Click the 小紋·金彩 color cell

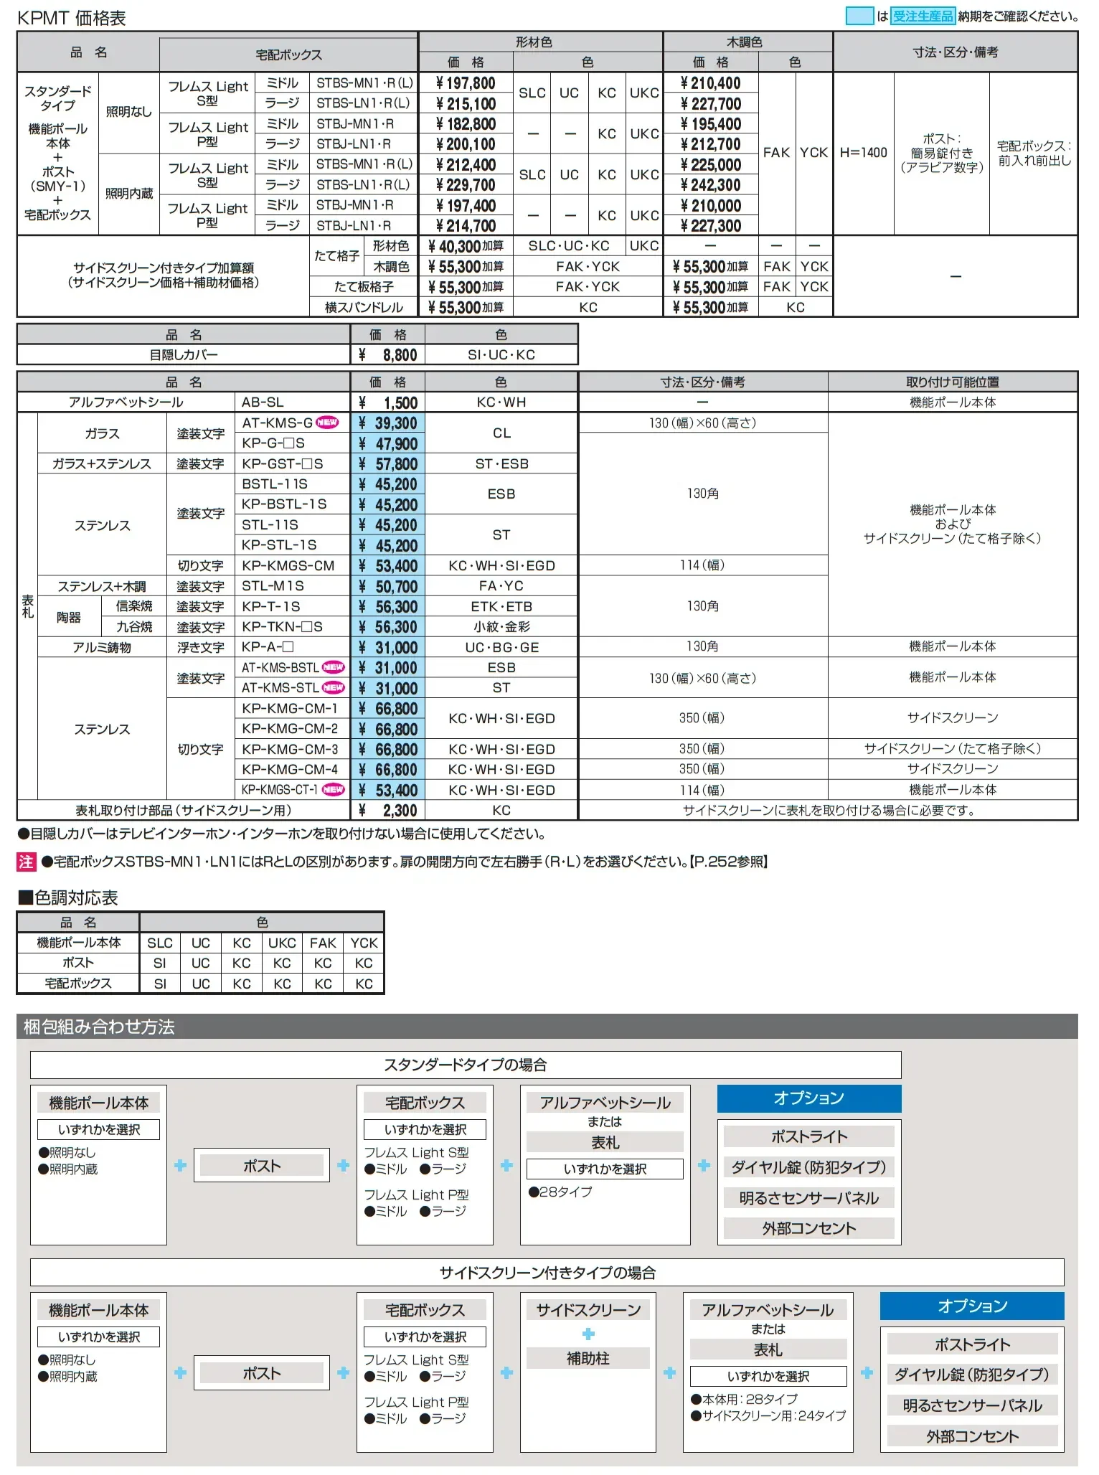point(501,627)
